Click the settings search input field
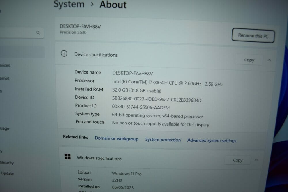 pyautogui.click(x=22, y=33)
